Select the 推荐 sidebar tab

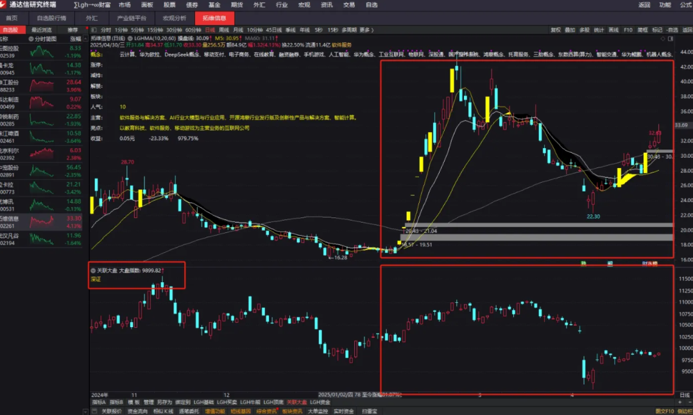pos(73,30)
